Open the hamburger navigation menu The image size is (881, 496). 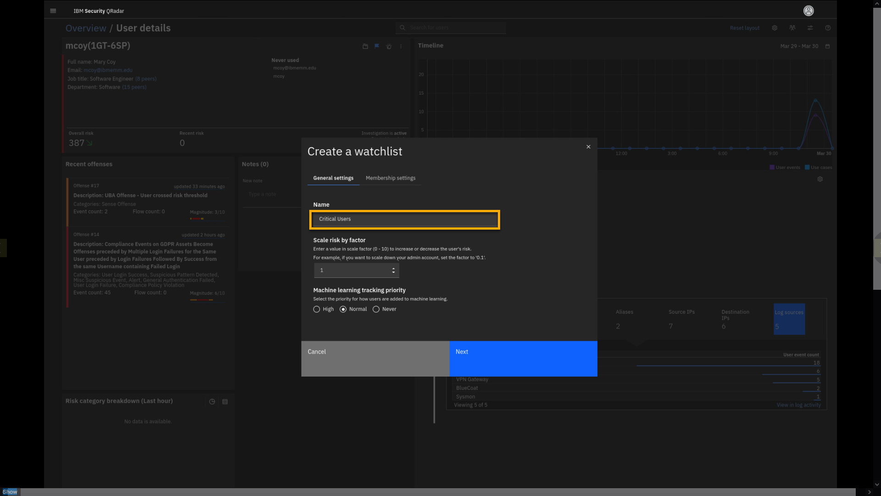click(x=53, y=11)
